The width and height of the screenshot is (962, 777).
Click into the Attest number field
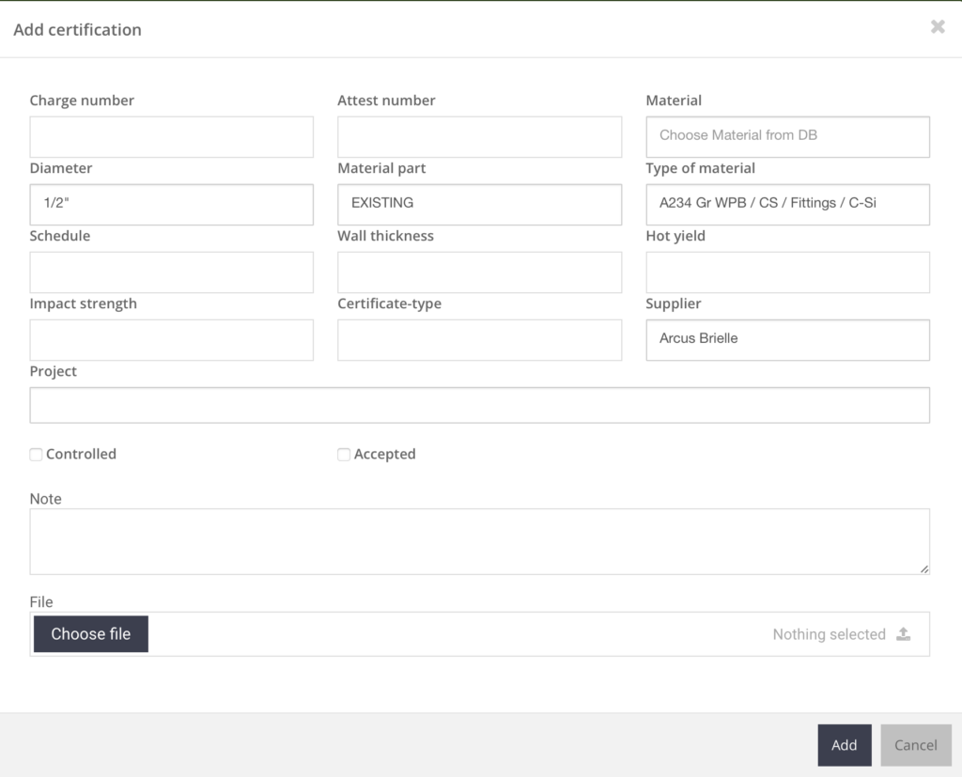coord(479,136)
